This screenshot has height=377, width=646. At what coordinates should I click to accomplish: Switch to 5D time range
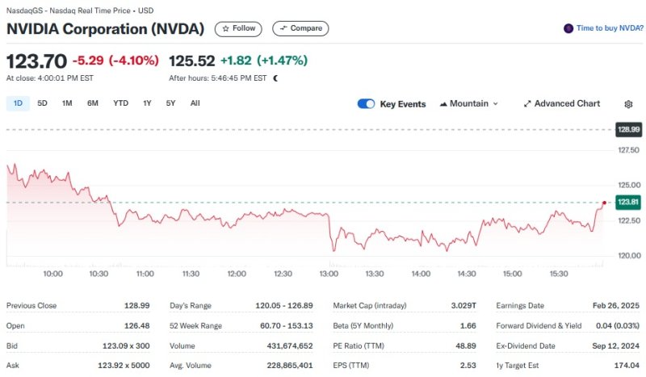tap(42, 103)
